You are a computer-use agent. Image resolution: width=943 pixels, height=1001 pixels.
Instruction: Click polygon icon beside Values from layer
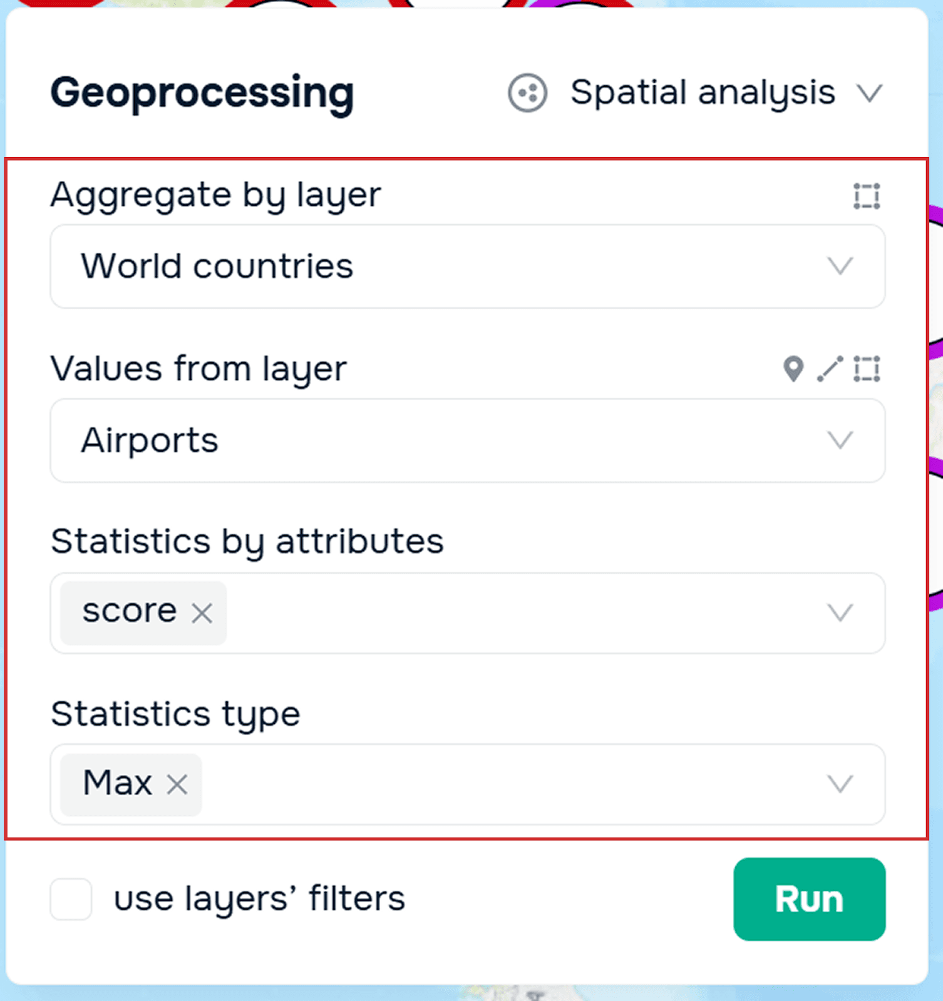[x=867, y=368]
